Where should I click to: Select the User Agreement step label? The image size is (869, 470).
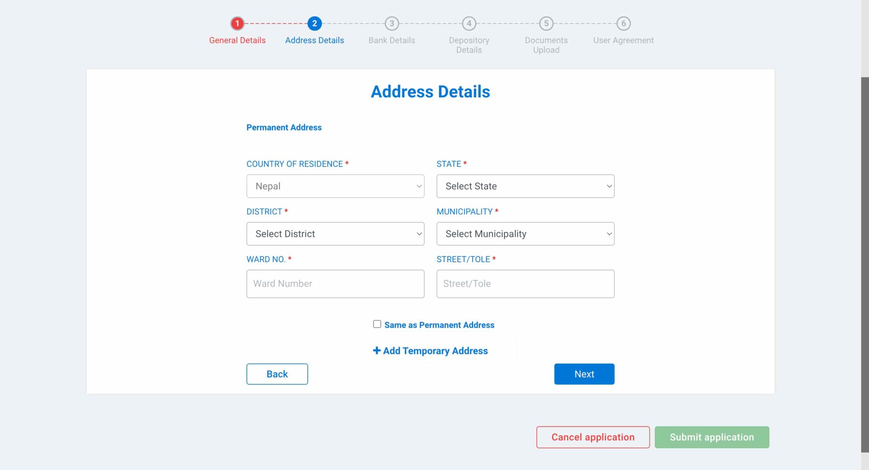coord(623,40)
